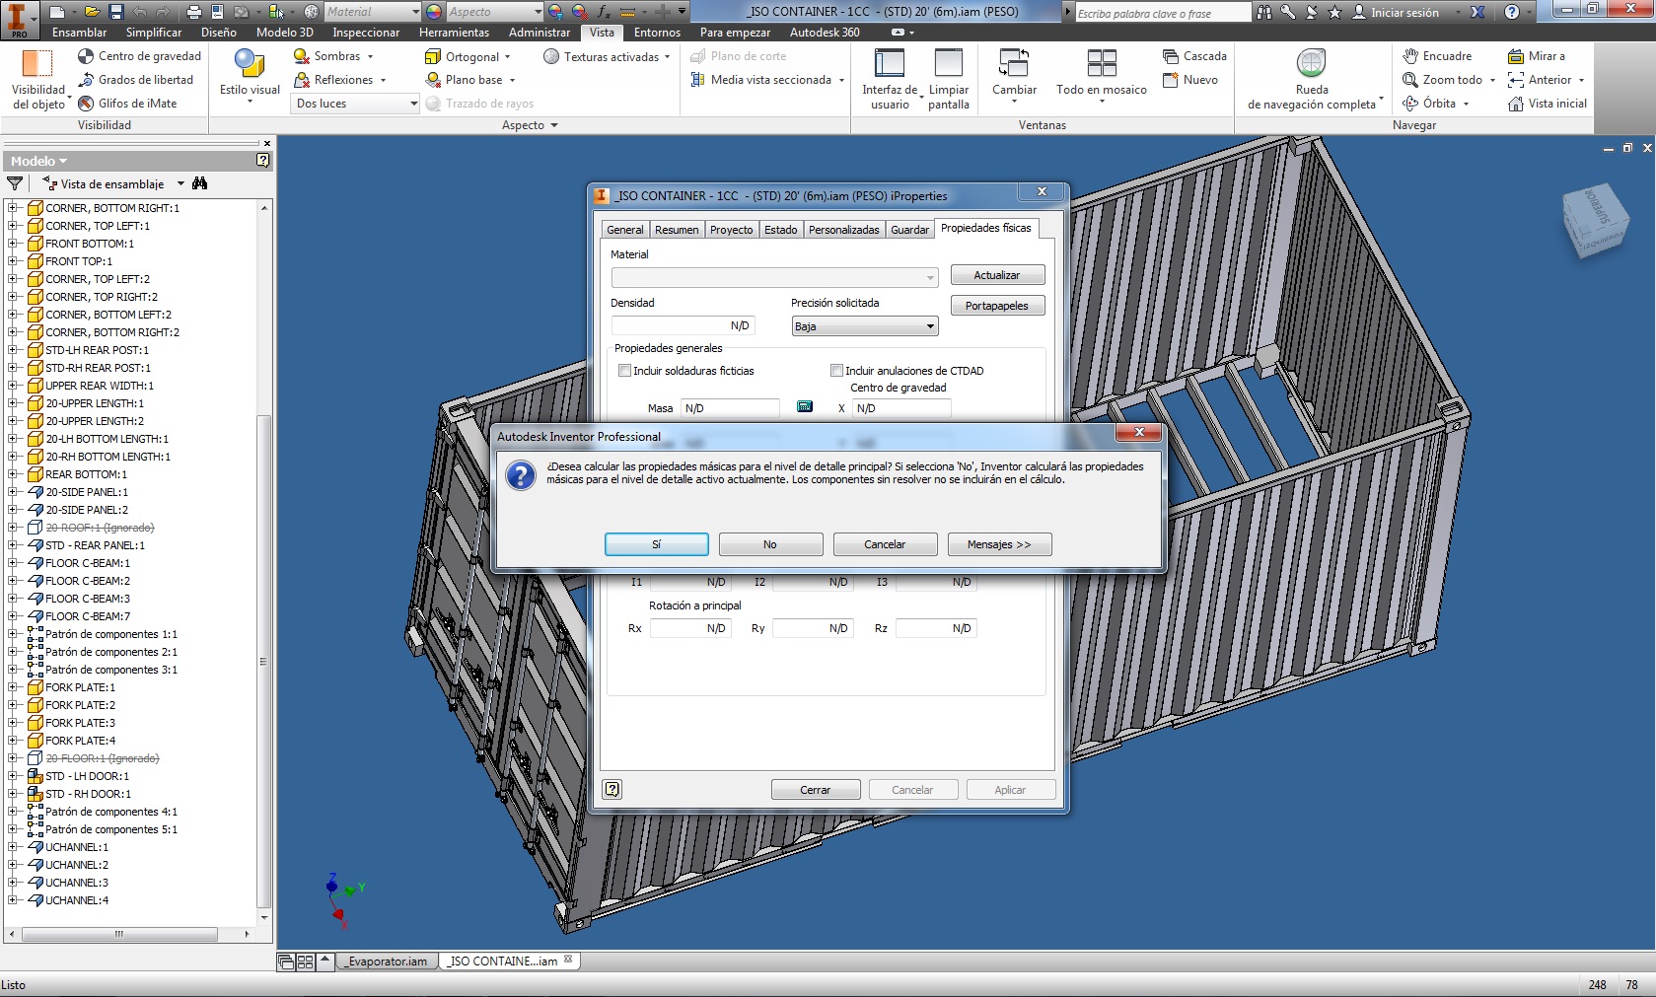This screenshot has height=997, width=1656.
Task: Click the Open folder icon in quick access toolbar
Action: (x=92, y=12)
